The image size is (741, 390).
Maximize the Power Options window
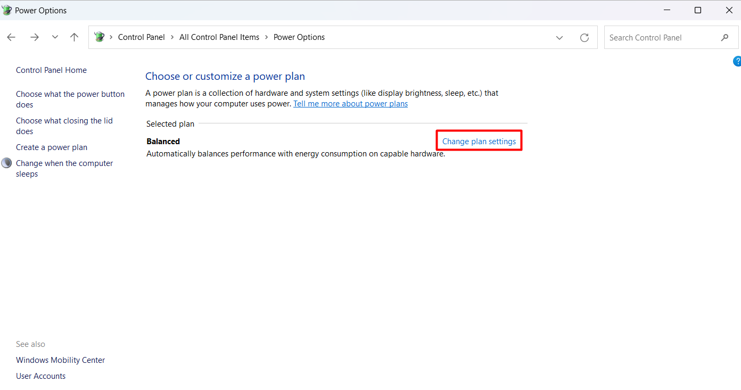(698, 10)
